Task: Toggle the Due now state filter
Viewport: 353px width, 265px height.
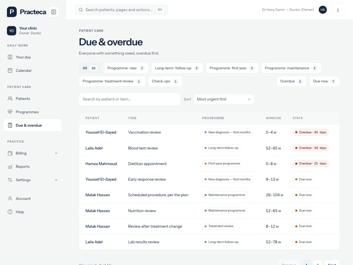Action: 325,81
